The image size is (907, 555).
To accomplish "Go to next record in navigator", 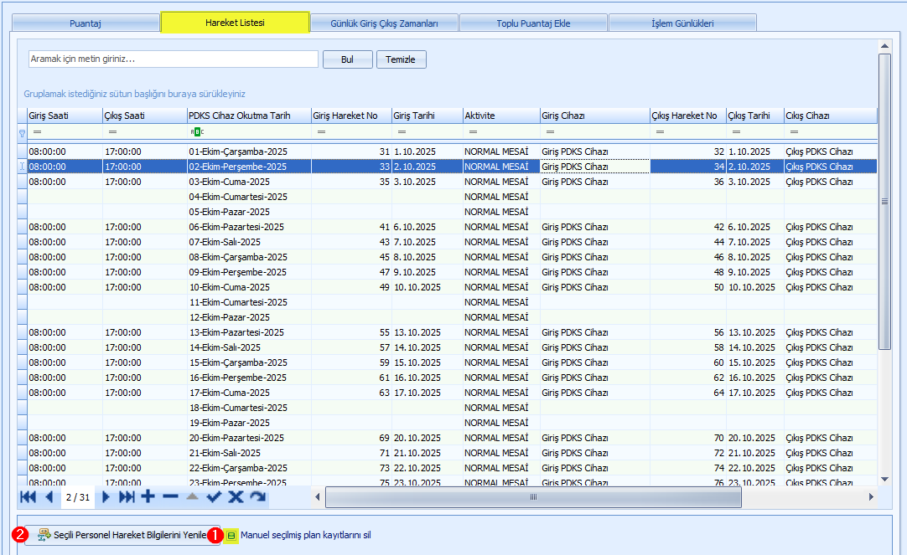I will (x=106, y=497).
